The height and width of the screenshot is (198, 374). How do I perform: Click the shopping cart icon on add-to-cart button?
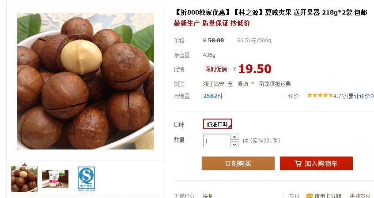298,164
